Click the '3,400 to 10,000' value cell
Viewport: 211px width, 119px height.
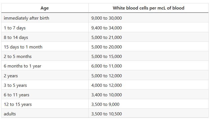click(149, 94)
